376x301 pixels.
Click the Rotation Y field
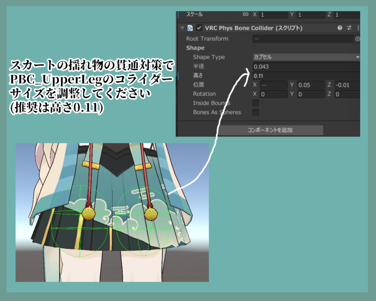(311, 94)
